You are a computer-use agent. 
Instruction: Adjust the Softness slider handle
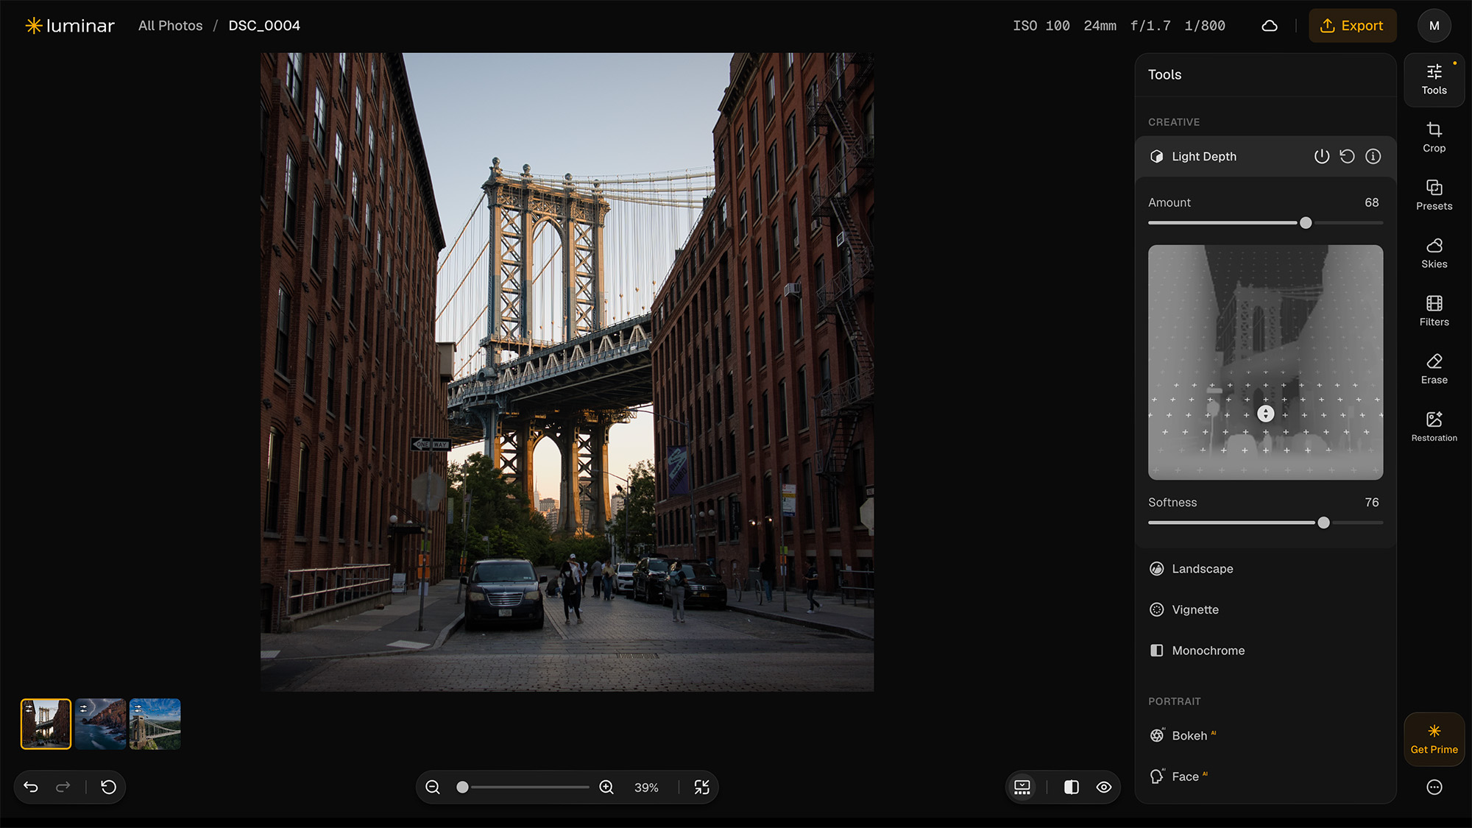coord(1323,523)
